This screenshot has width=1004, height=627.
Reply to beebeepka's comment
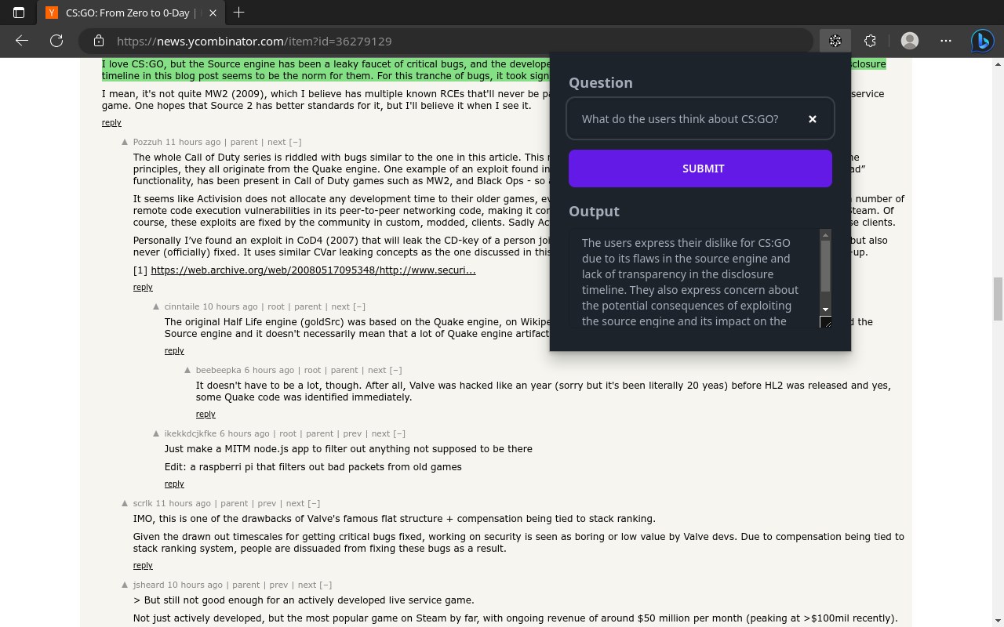click(206, 414)
